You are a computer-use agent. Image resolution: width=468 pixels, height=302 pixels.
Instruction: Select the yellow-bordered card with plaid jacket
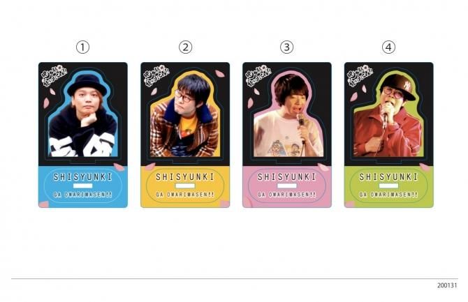point(185,135)
